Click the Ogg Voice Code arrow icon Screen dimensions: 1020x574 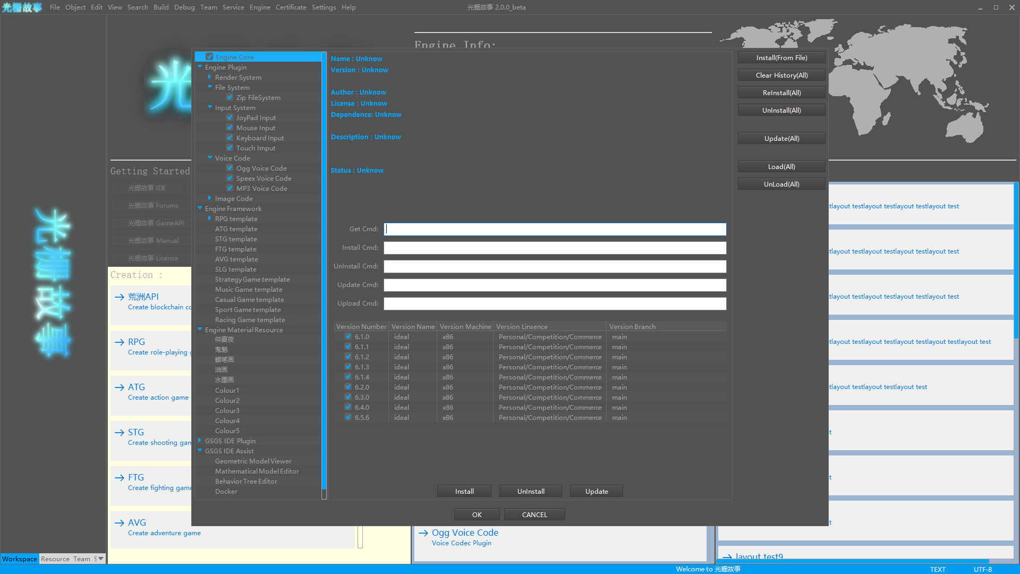[423, 533]
